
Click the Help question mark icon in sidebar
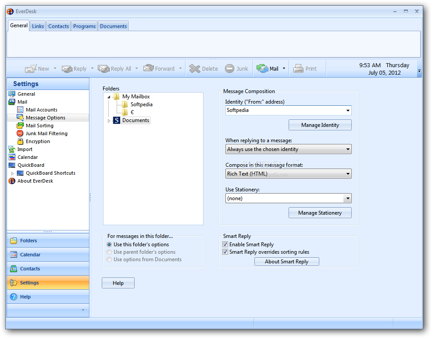point(14,297)
